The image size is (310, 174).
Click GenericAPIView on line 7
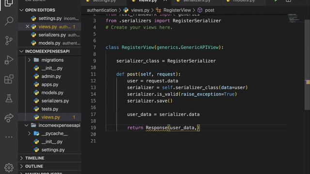point(200,47)
